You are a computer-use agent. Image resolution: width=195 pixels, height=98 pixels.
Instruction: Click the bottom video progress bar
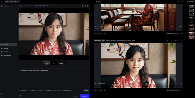(x=138, y=86)
